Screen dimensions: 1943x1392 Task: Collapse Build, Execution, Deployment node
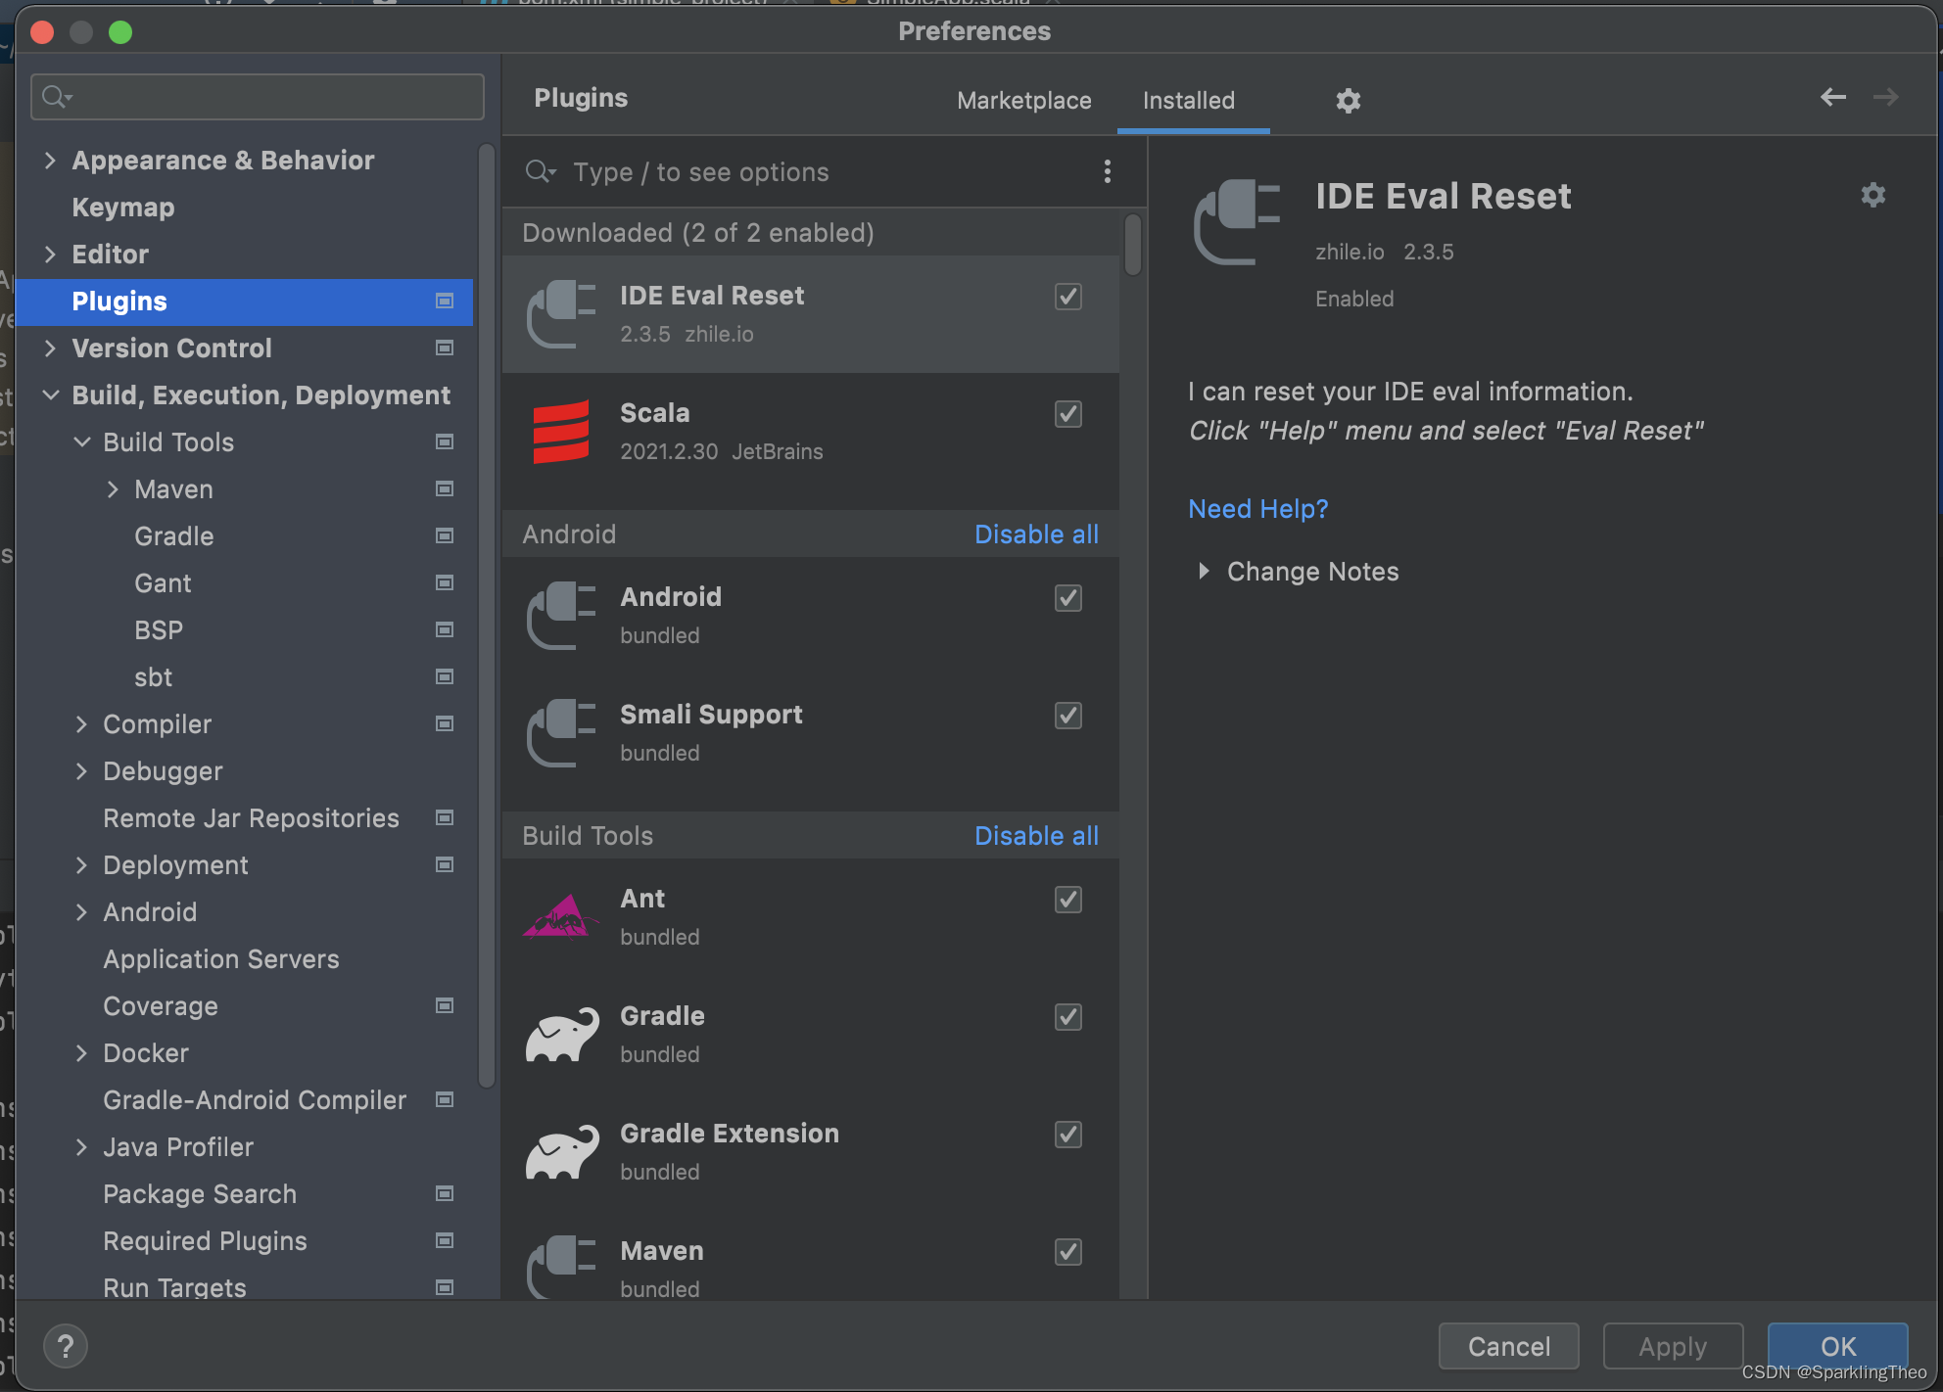(x=50, y=394)
